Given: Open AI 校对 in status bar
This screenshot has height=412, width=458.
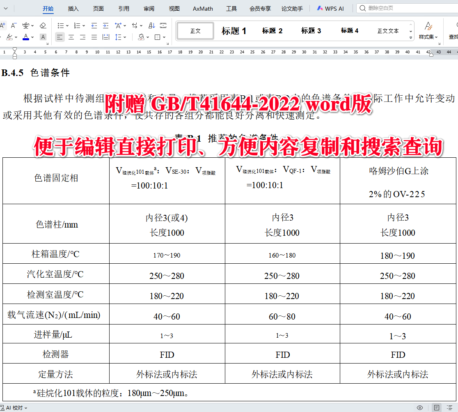Looking at the screenshot, I should [x=14, y=407].
